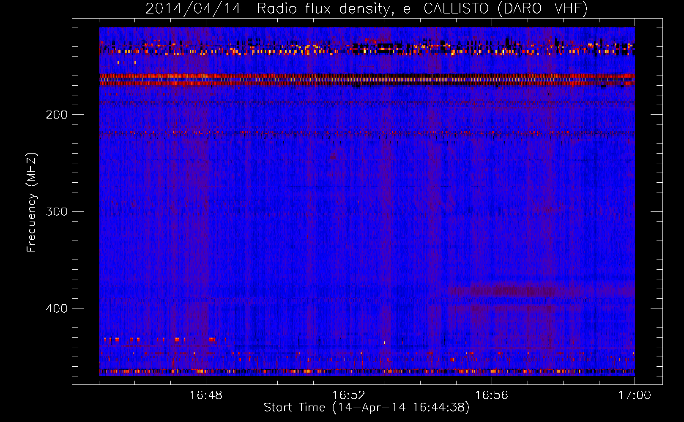This screenshot has height=422, width=684.
Task: Click the 400 frequency tick label
Action: [57, 308]
